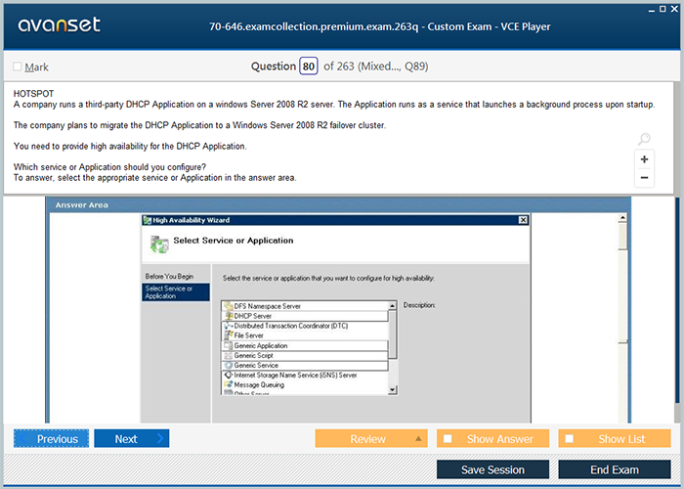Zoom in with the plus button
Screen dimensions: 684x489
644,159
